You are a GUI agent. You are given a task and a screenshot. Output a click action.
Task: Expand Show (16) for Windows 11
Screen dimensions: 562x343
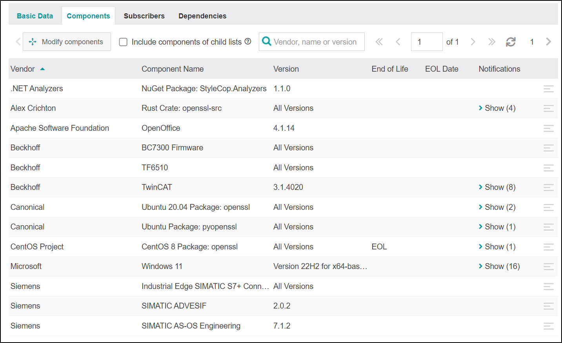tap(499, 266)
